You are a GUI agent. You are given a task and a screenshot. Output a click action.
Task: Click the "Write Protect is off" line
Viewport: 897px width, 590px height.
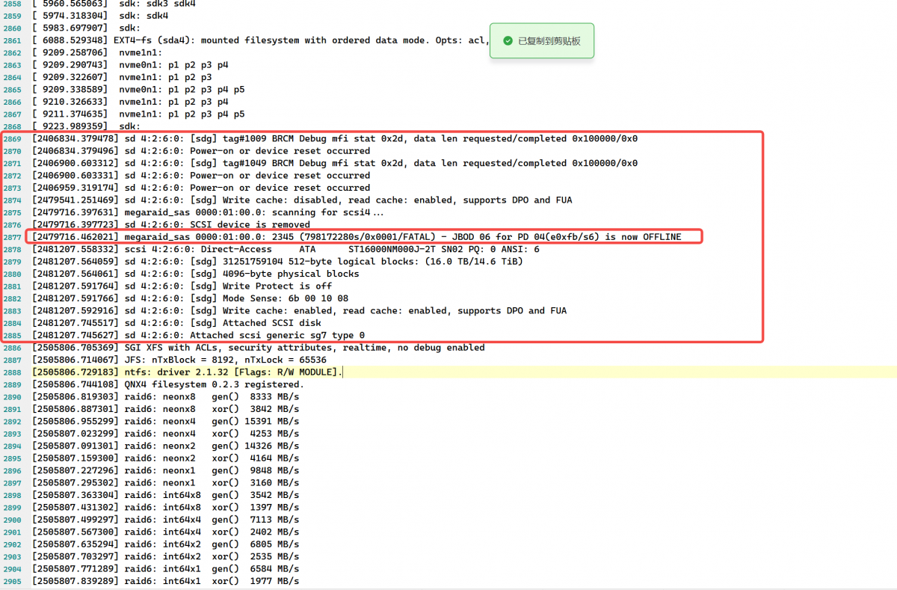pyautogui.click(x=224, y=286)
